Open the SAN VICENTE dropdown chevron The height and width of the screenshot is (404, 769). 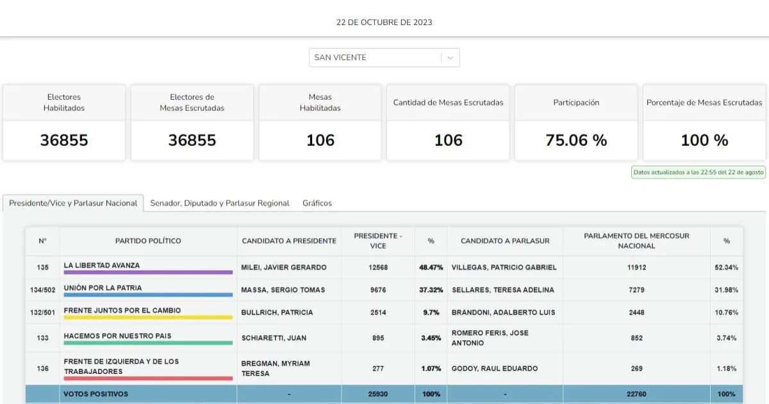(x=450, y=58)
